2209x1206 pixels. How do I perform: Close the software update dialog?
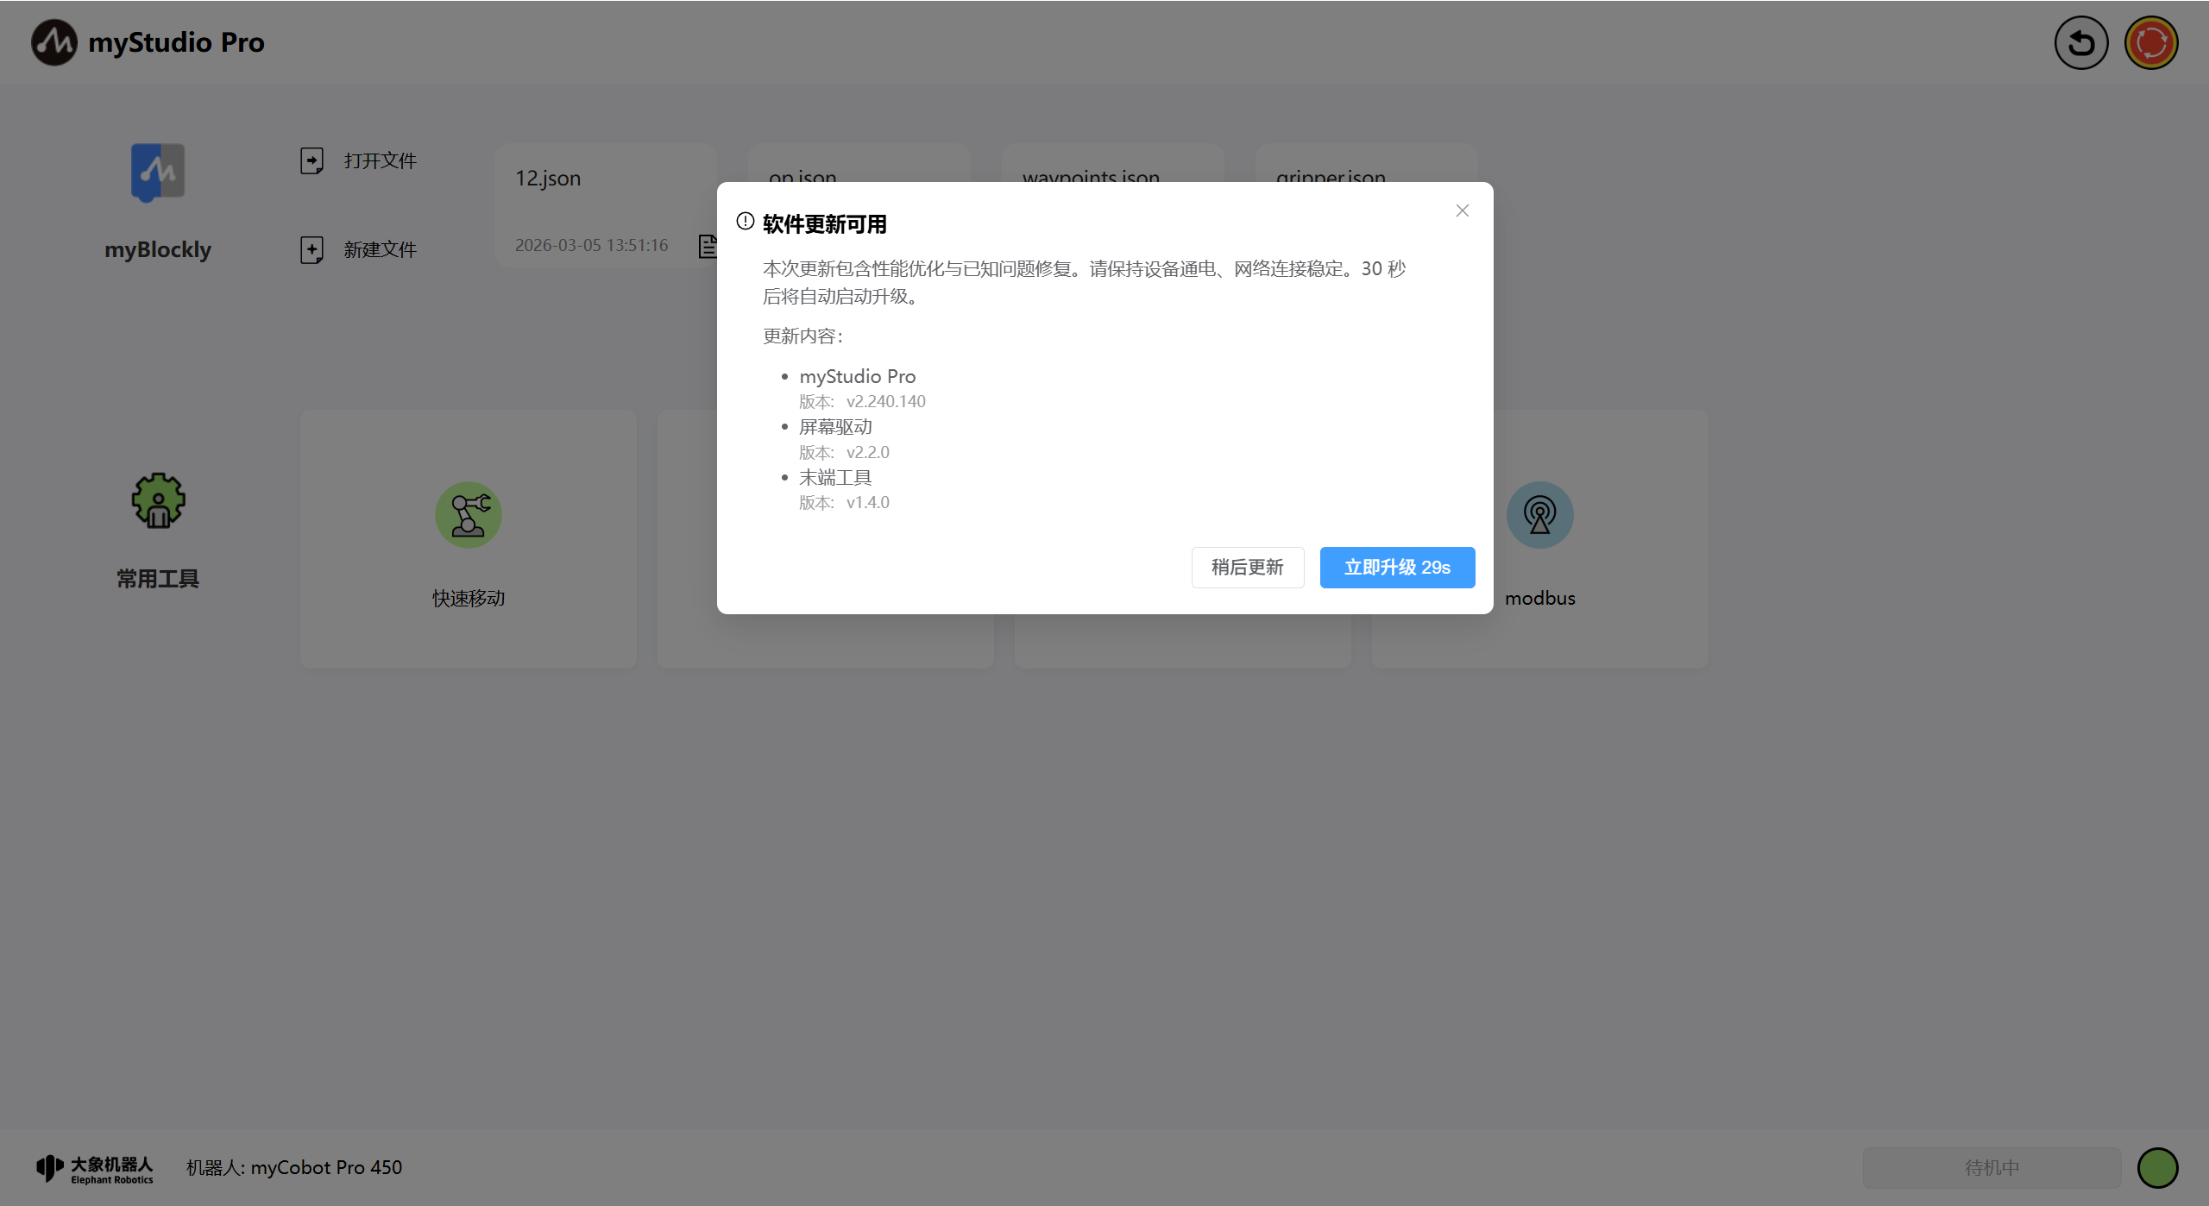click(x=1462, y=210)
